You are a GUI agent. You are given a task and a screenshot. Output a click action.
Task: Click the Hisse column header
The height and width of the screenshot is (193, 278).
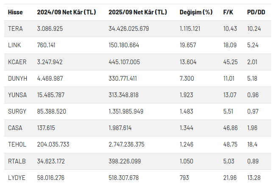(x=15, y=12)
